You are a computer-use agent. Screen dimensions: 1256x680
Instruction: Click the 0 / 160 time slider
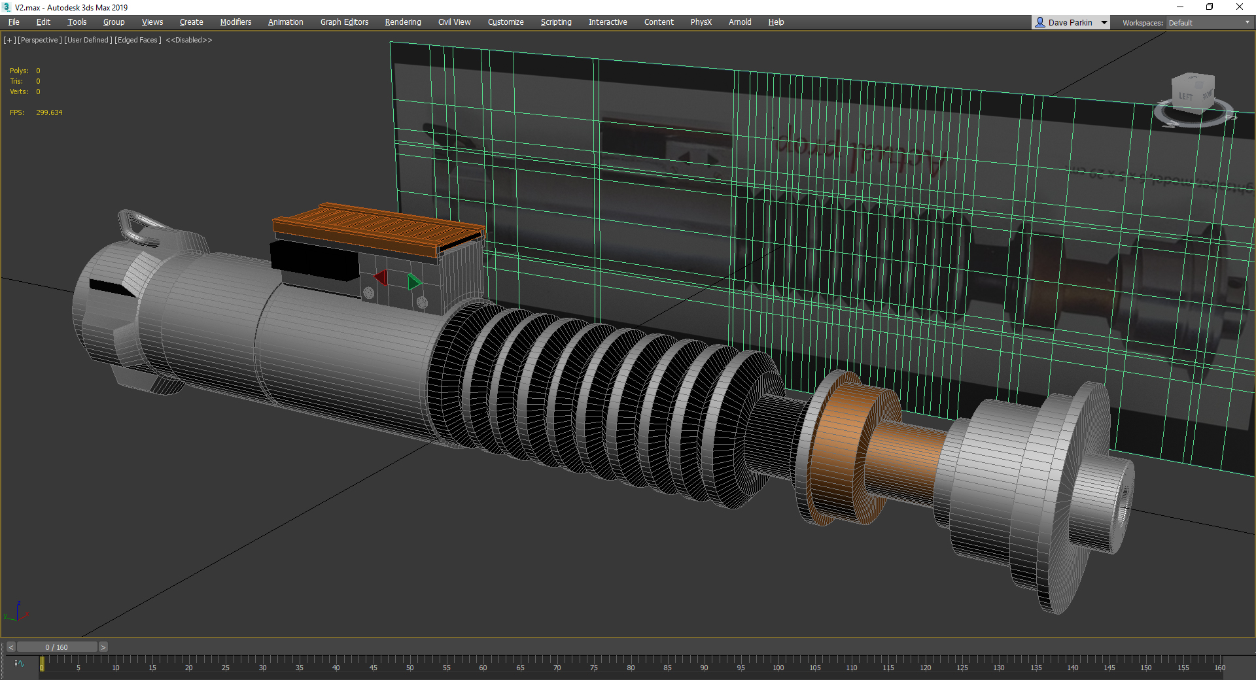click(x=57, y=647)
